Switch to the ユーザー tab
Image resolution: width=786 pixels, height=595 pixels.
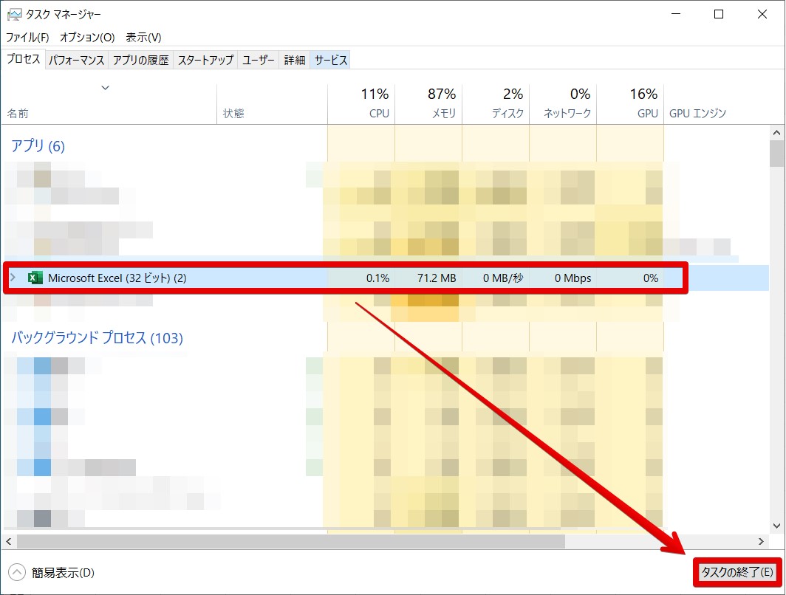tap(258, 60)
